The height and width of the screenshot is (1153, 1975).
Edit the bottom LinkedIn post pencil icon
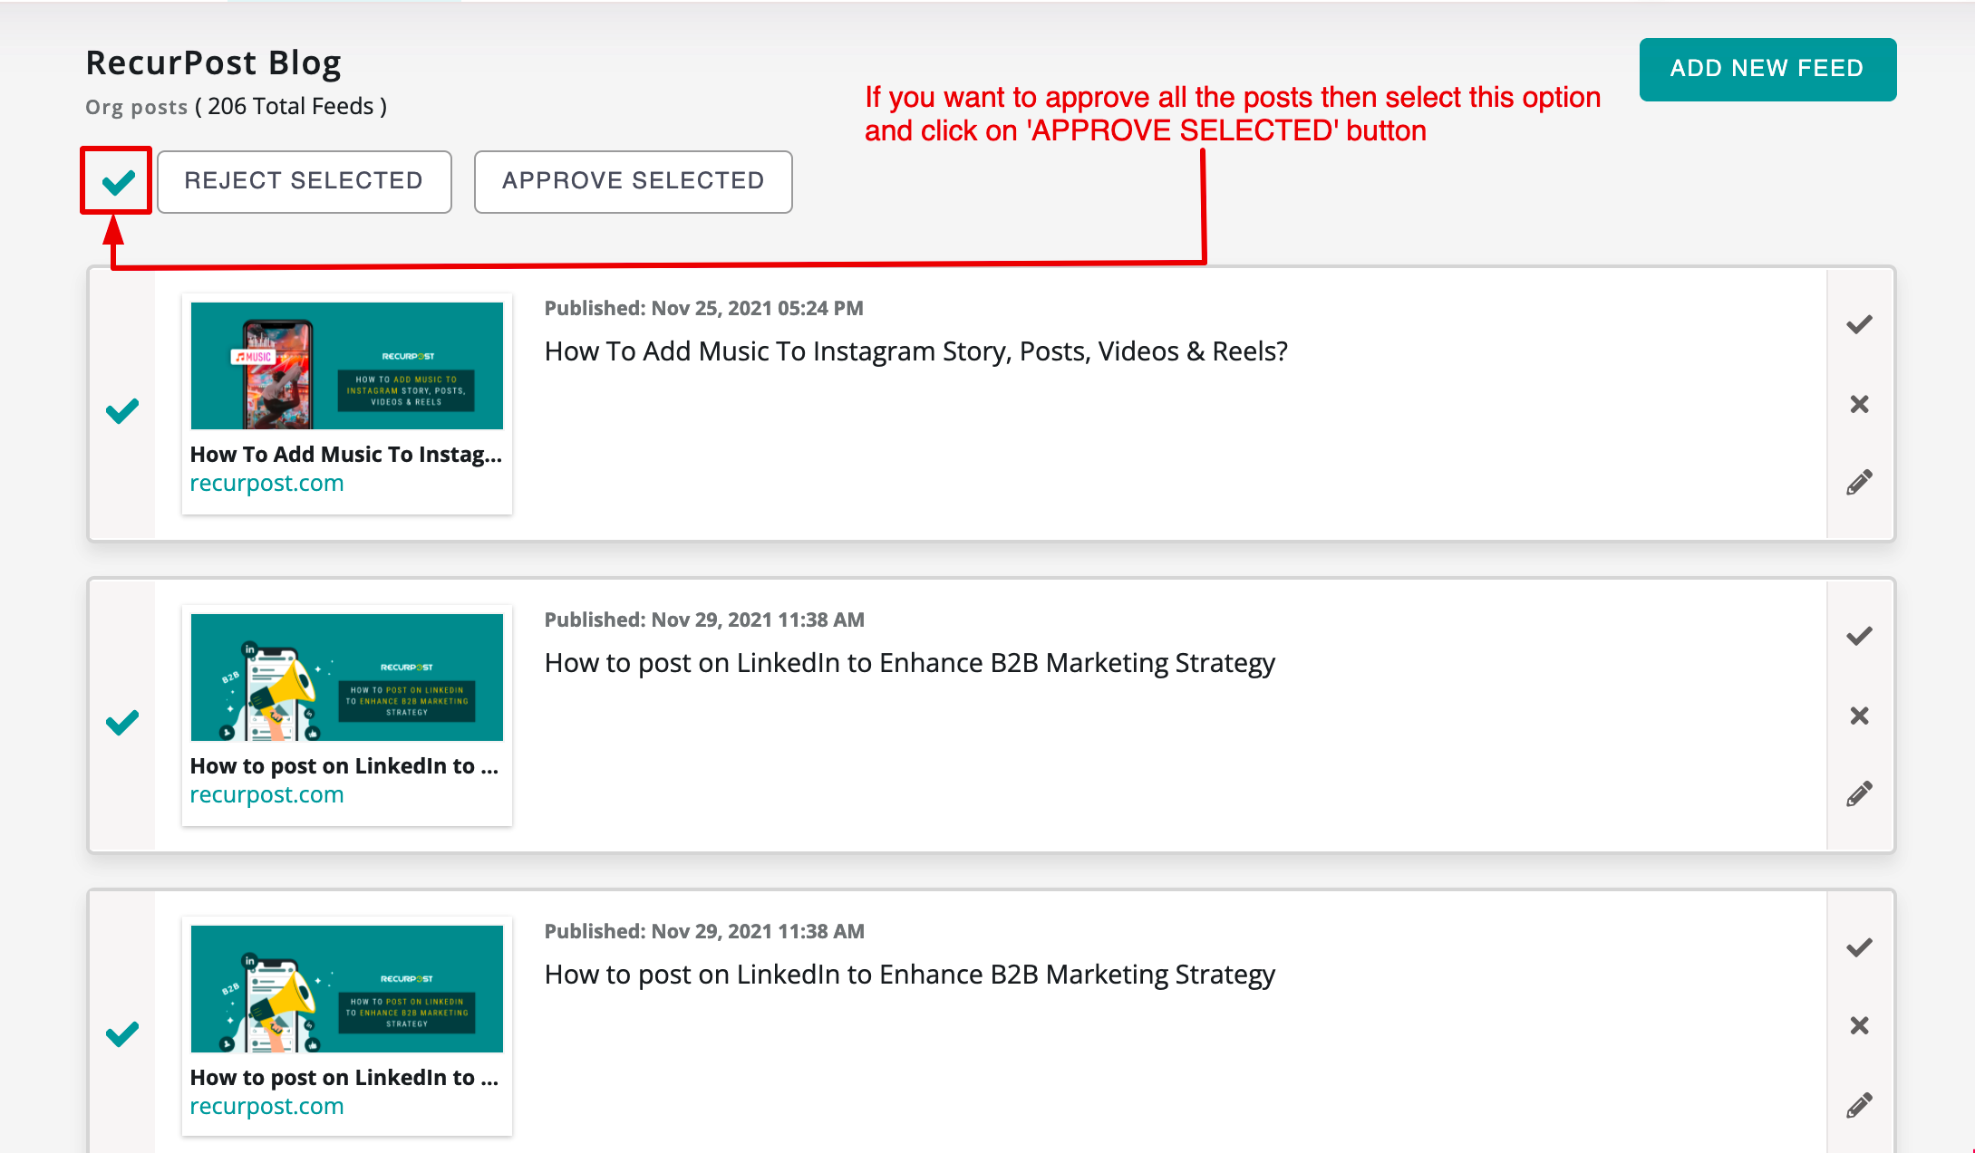1859,1106
